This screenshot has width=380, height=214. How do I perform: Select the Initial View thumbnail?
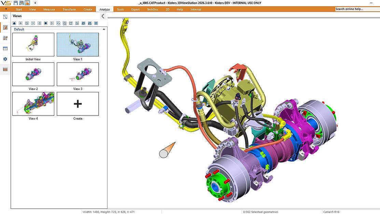click(33, 45)
